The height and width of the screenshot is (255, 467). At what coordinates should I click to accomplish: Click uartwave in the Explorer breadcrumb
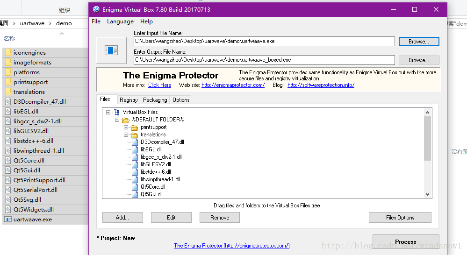[x=32, y=23]
